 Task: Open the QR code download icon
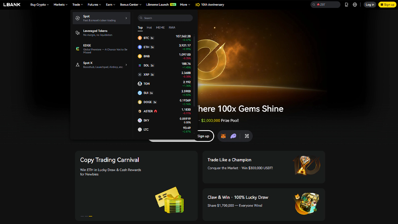[247, 136]
